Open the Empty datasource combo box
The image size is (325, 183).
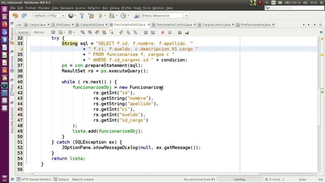(165, 16)
